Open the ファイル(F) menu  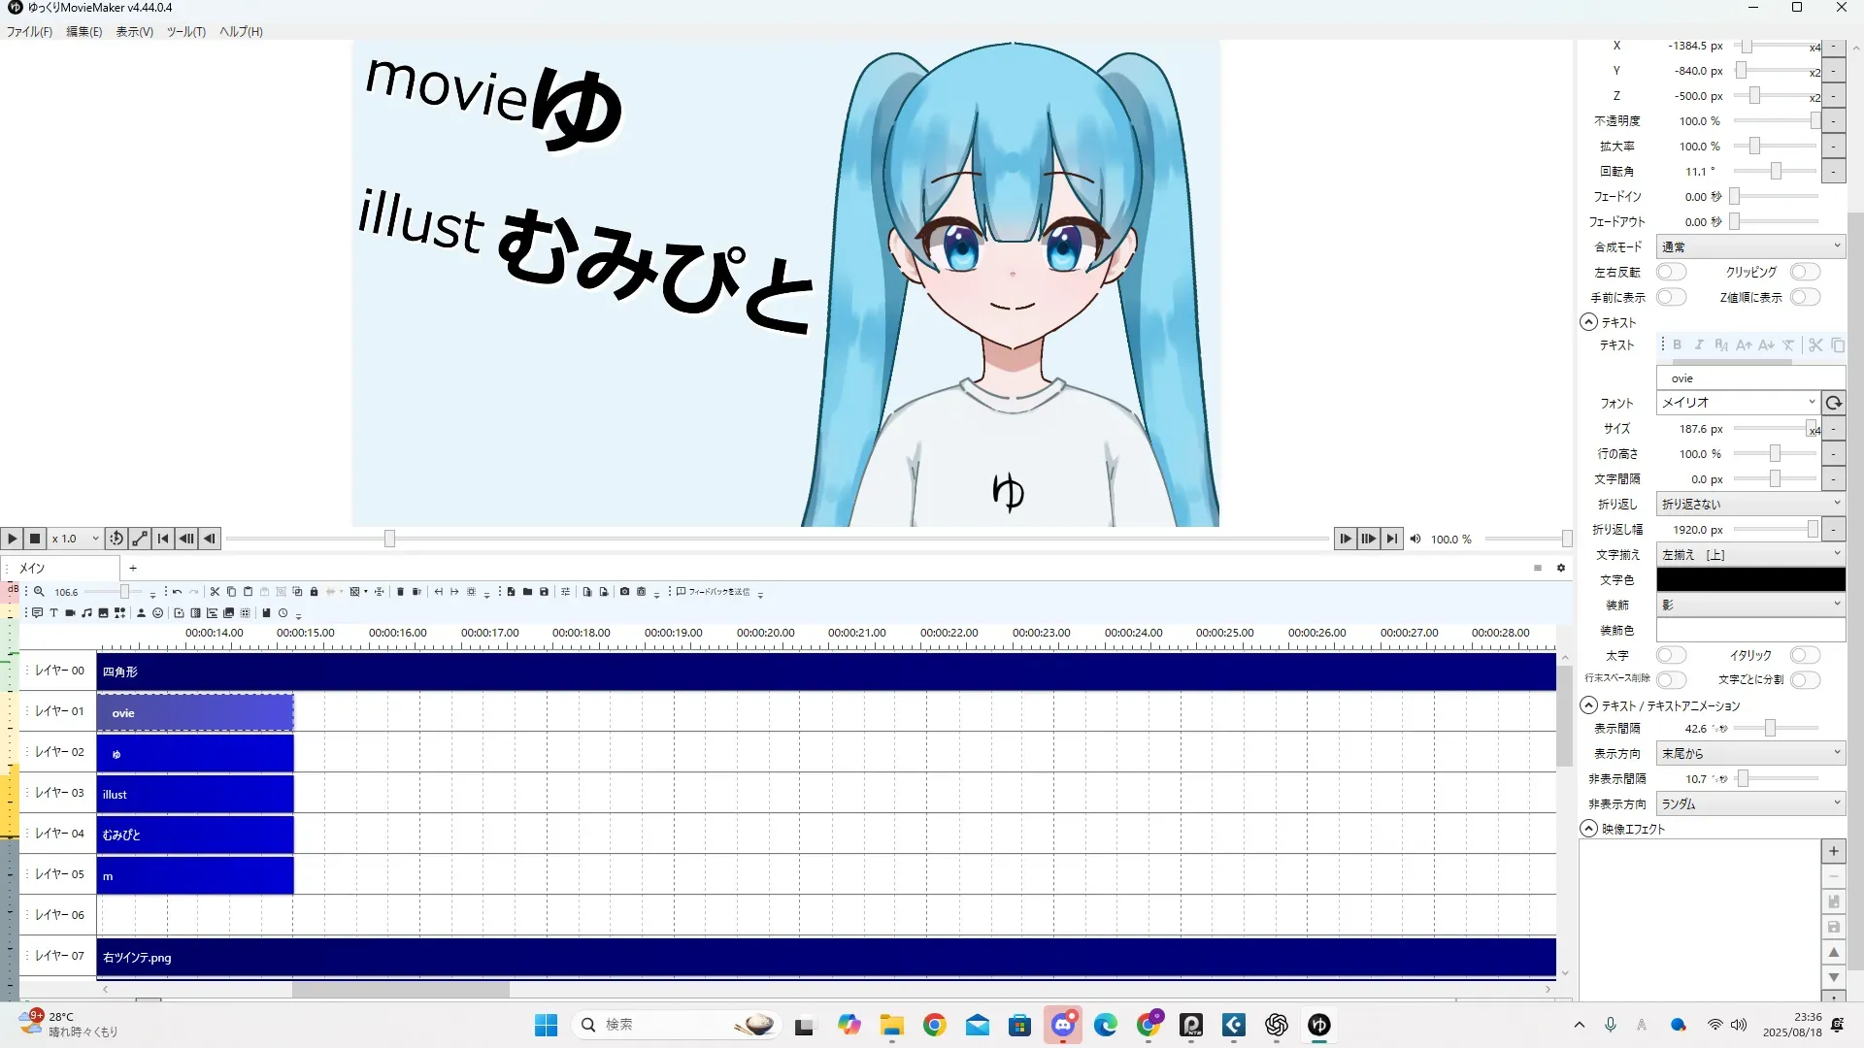click(x=29, y=31)
